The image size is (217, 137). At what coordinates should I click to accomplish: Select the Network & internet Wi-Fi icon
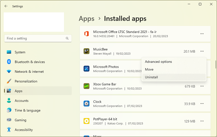[x=9, y=71]
